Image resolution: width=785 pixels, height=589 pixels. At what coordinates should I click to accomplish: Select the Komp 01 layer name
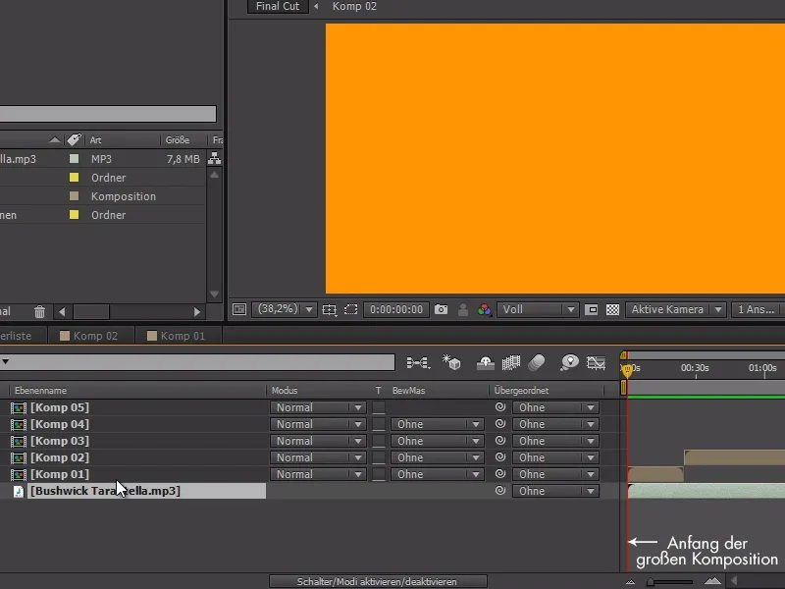click(60, 474)
